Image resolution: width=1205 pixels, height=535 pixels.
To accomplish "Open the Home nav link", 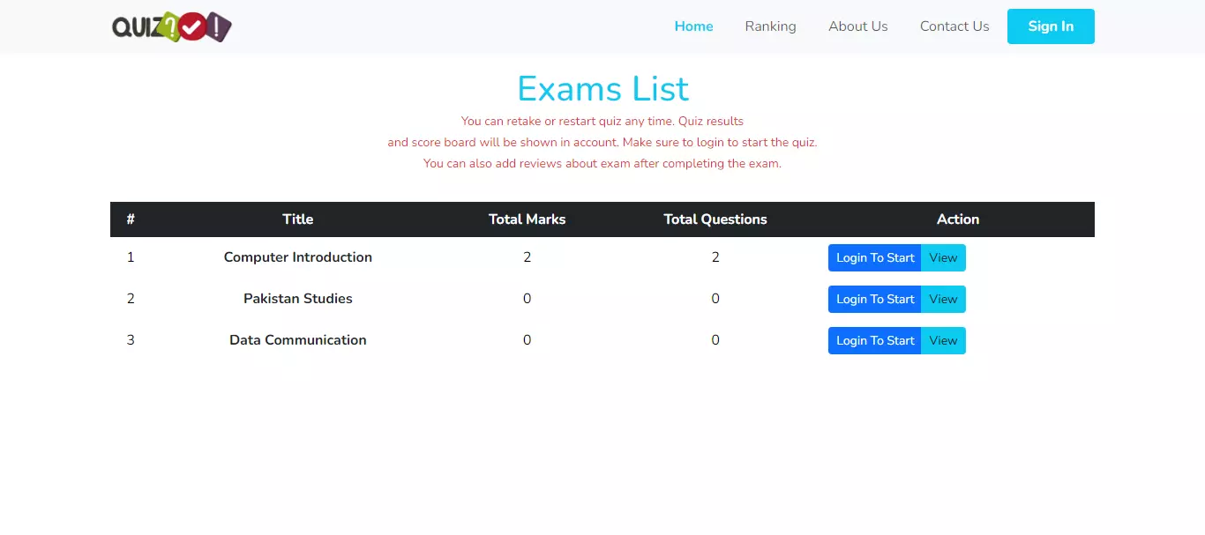I will [x=693, y=26].
